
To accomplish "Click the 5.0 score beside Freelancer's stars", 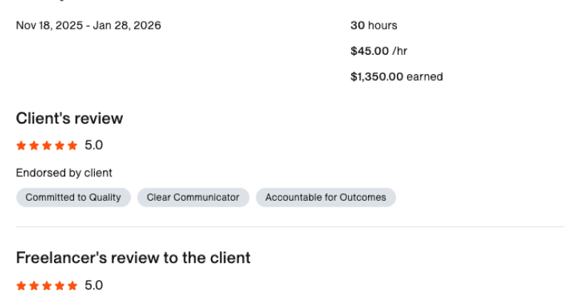I will [94, 285].
